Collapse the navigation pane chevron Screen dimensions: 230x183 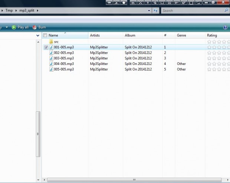37,35
